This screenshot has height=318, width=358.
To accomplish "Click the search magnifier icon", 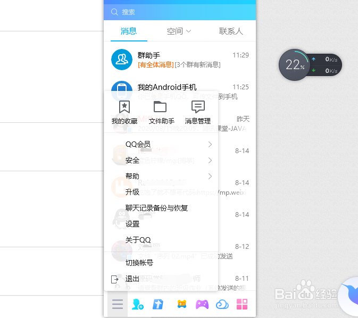I will [x=114, y=12].
